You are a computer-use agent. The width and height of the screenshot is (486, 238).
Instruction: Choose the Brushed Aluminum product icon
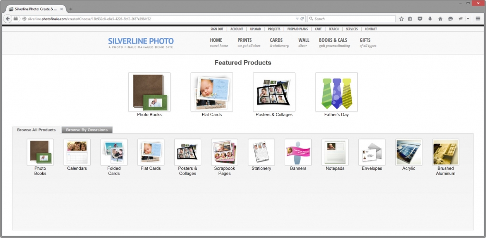point(445,152)
